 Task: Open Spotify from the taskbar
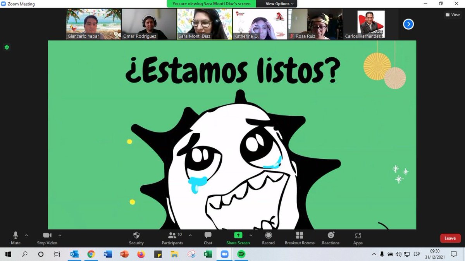(x=241, y=254)
